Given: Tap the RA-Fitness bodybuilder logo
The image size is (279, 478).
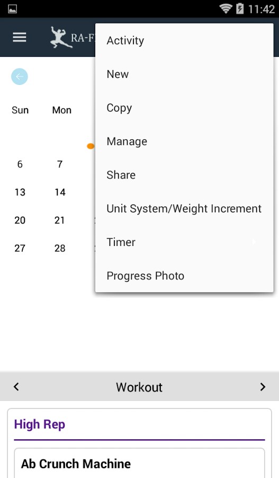Looking at the screenshot, I should coord(62,37).
